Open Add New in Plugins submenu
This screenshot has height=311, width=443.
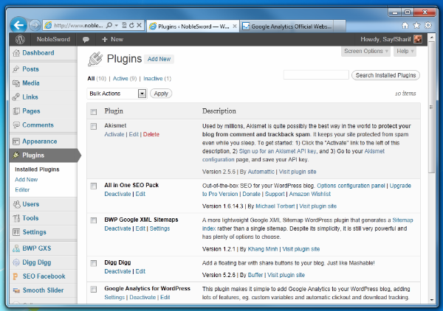coord(27,180)
